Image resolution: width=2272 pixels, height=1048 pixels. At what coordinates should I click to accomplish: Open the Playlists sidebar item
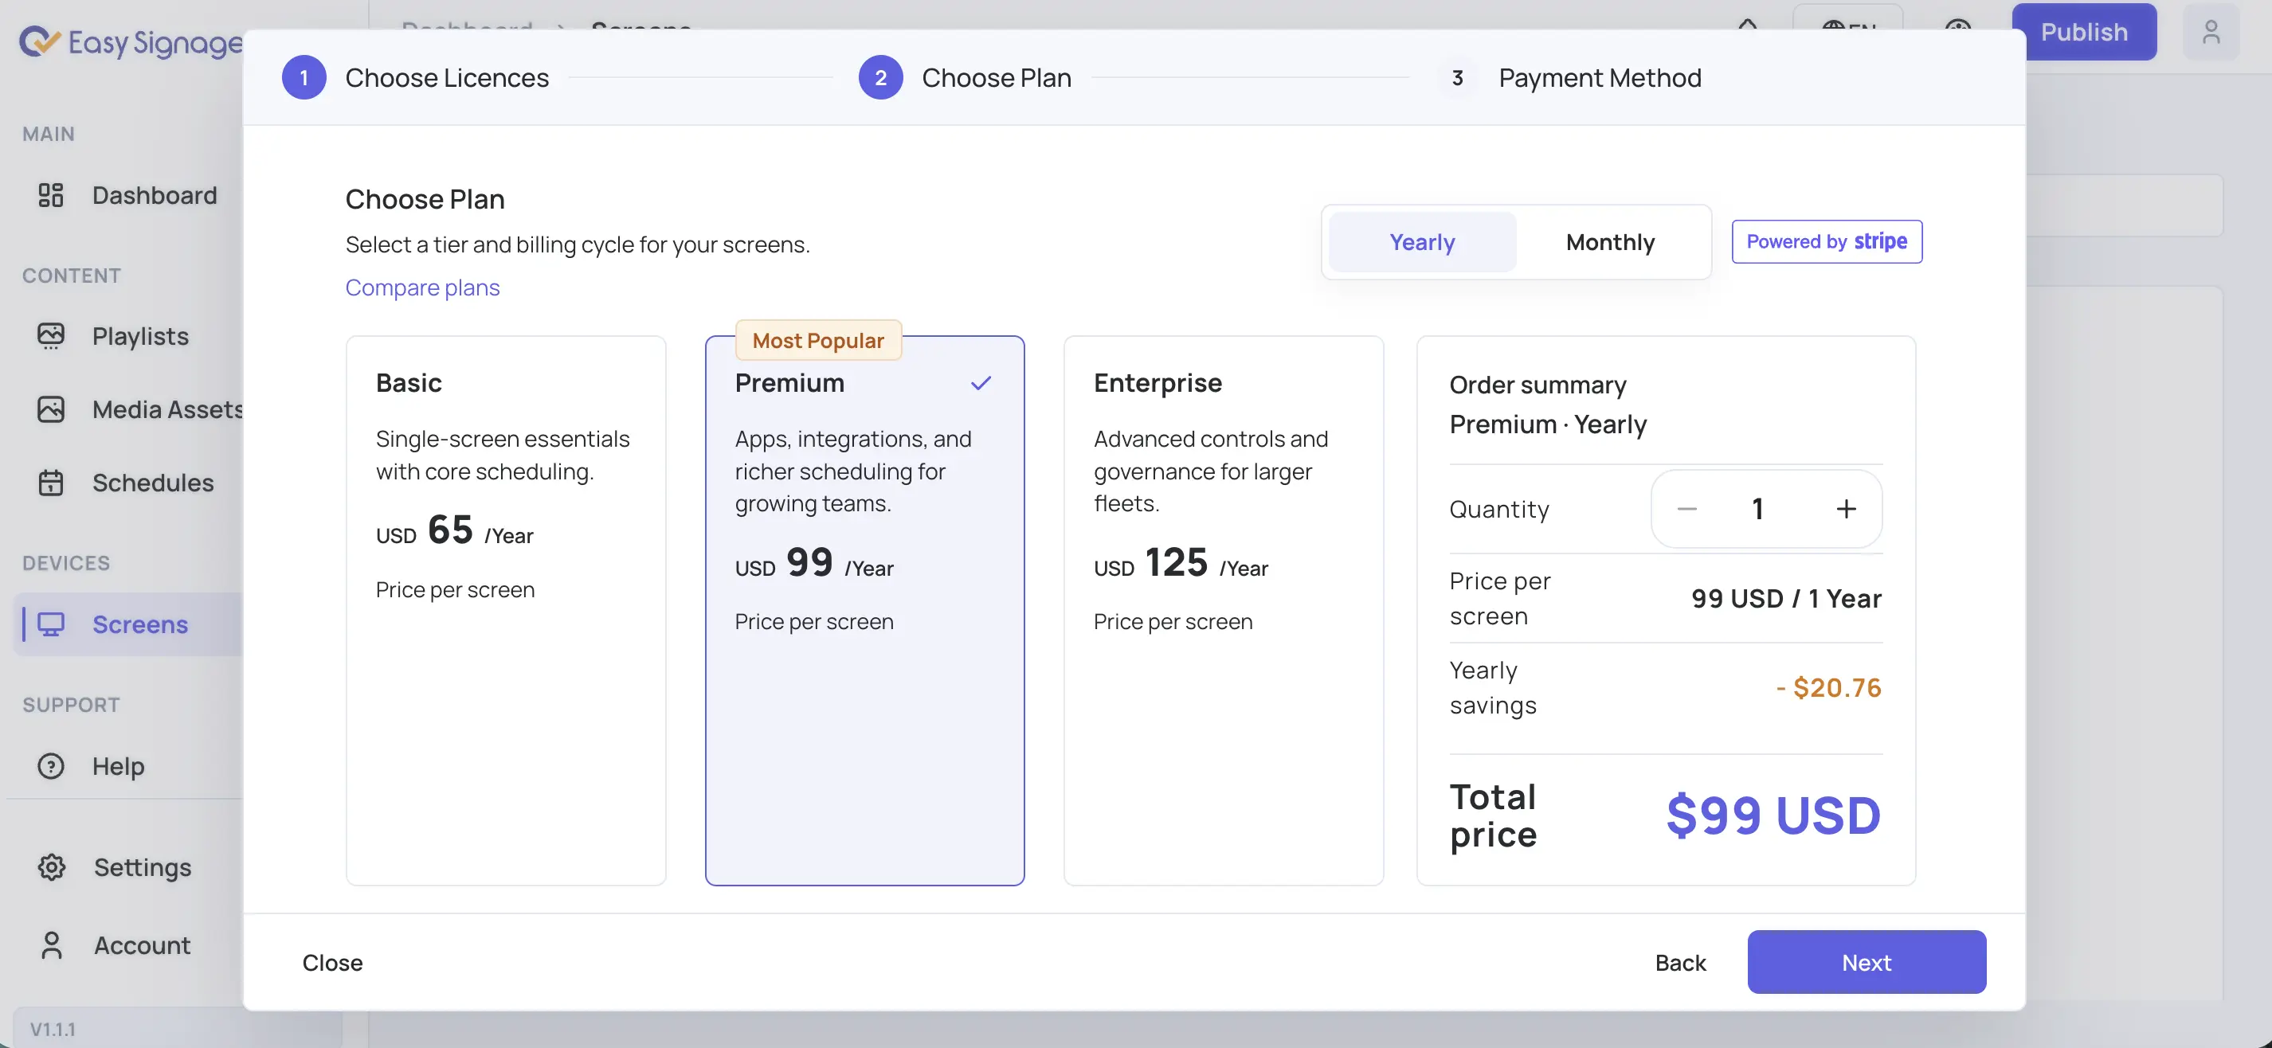[128, 336]
